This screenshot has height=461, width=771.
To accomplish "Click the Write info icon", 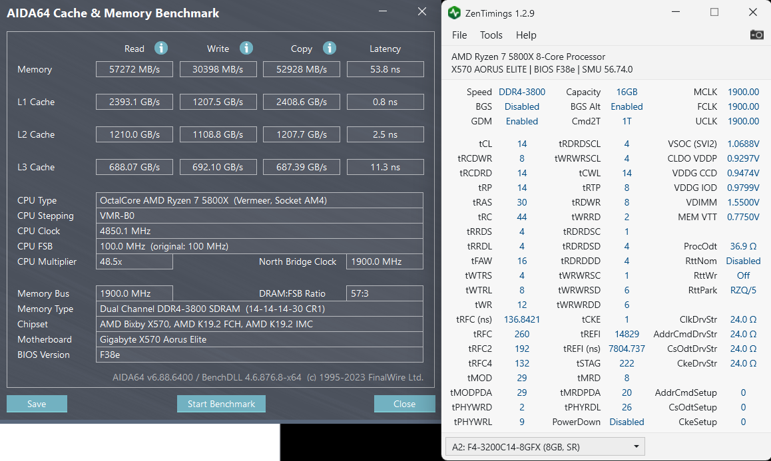I will [x=246, y=48].
